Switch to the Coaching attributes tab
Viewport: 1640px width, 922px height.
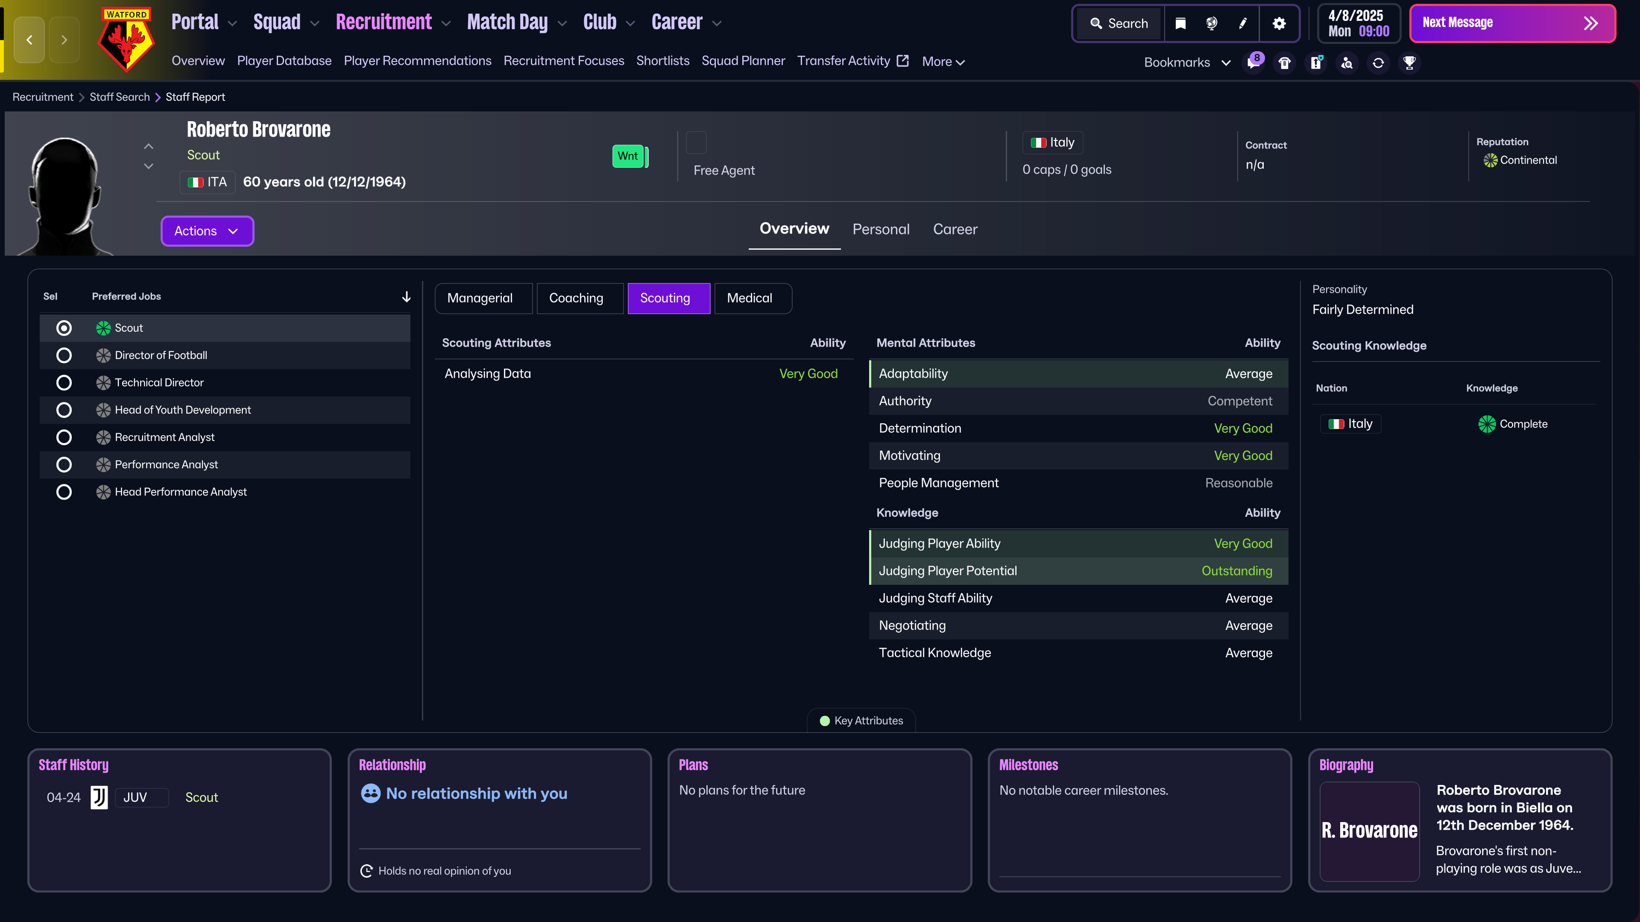(x=576, y=298)
